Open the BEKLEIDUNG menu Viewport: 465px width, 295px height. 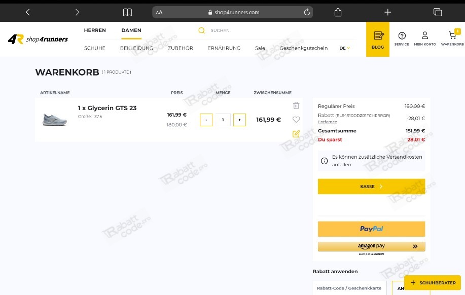pos(137,48)
